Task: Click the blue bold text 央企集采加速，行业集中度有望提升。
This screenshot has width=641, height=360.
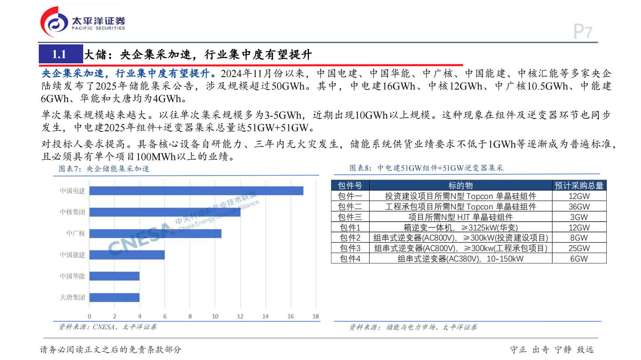Action: 129,73
